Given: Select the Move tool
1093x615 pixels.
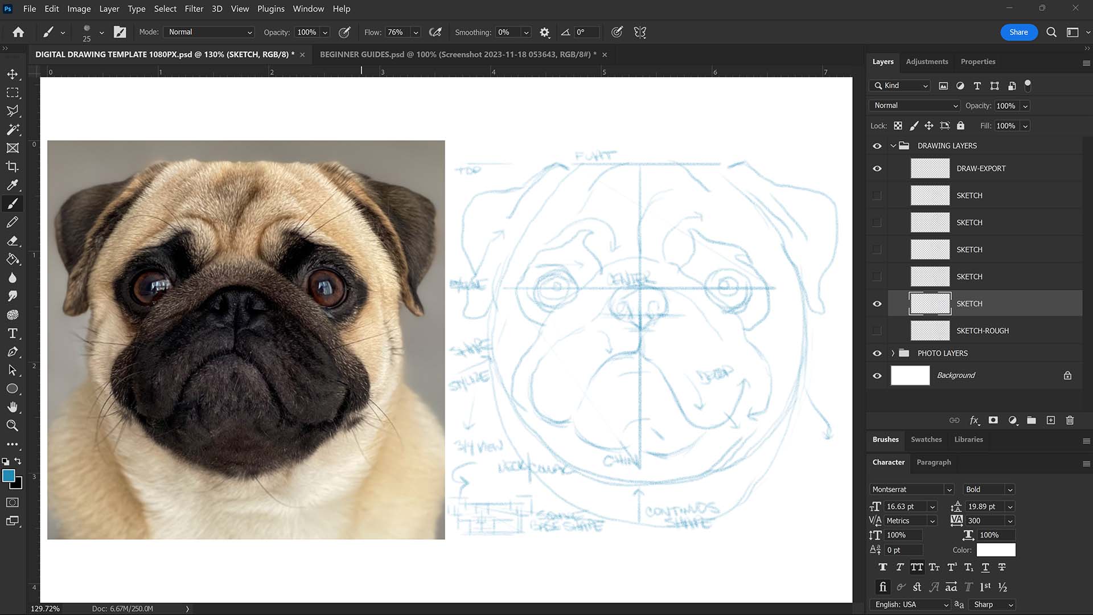Looking at the screenshot, I should click(13, 74).
